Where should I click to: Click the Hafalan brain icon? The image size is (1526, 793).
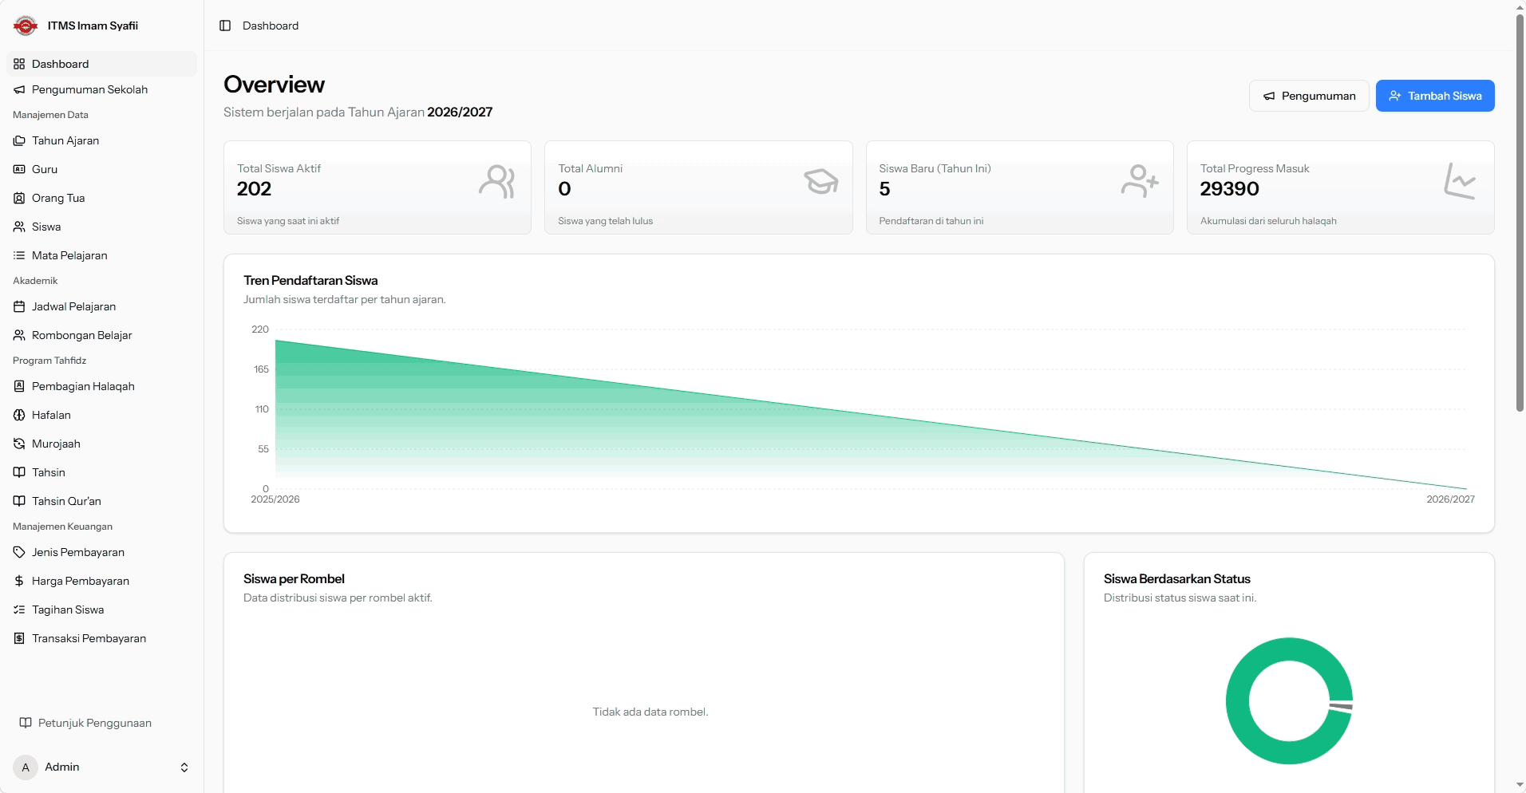(19, 415)
